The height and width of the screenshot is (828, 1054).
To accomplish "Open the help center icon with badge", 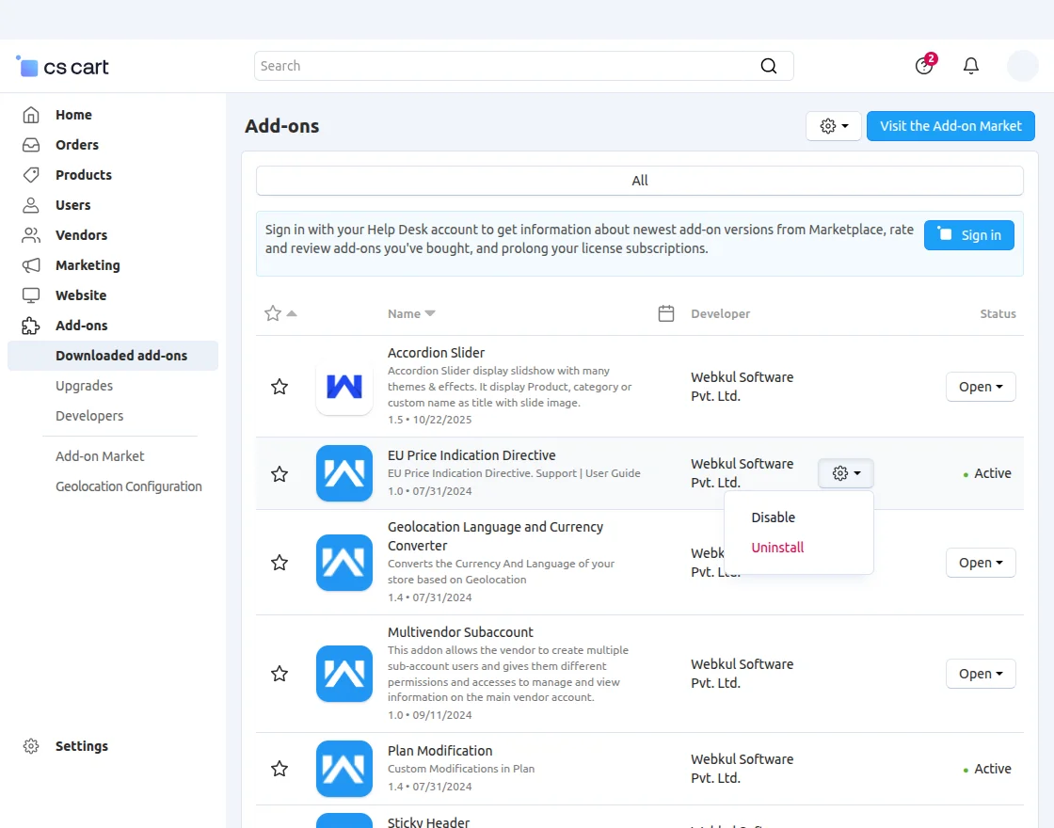I will tap(924, 66).
